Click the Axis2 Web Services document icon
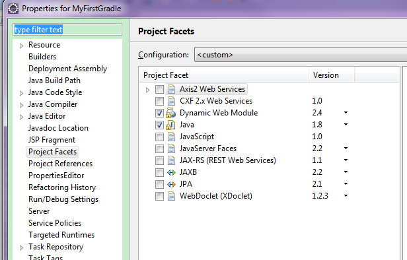The height and width of the screenshot is (260, 407). coord(171,89)
